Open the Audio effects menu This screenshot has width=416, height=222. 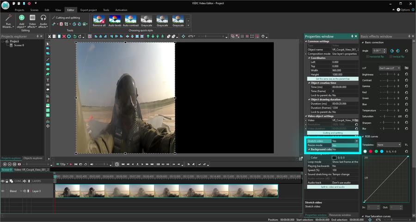click(x=43, y=21)
